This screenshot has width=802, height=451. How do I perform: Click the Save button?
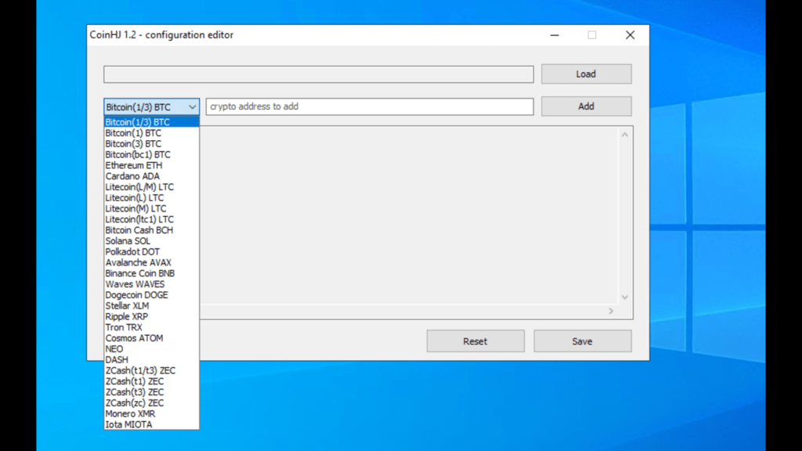[583, 341]
